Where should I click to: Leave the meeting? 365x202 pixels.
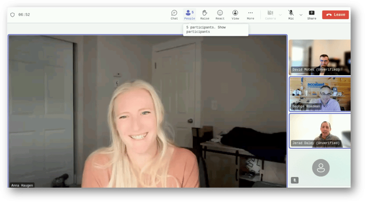[x=336, y=15]
